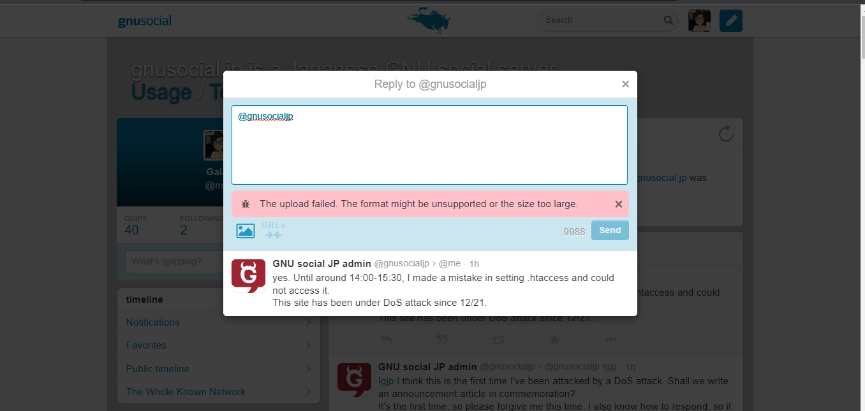
Task: Click the blue compose pencil button
Action: coord(731,20)
